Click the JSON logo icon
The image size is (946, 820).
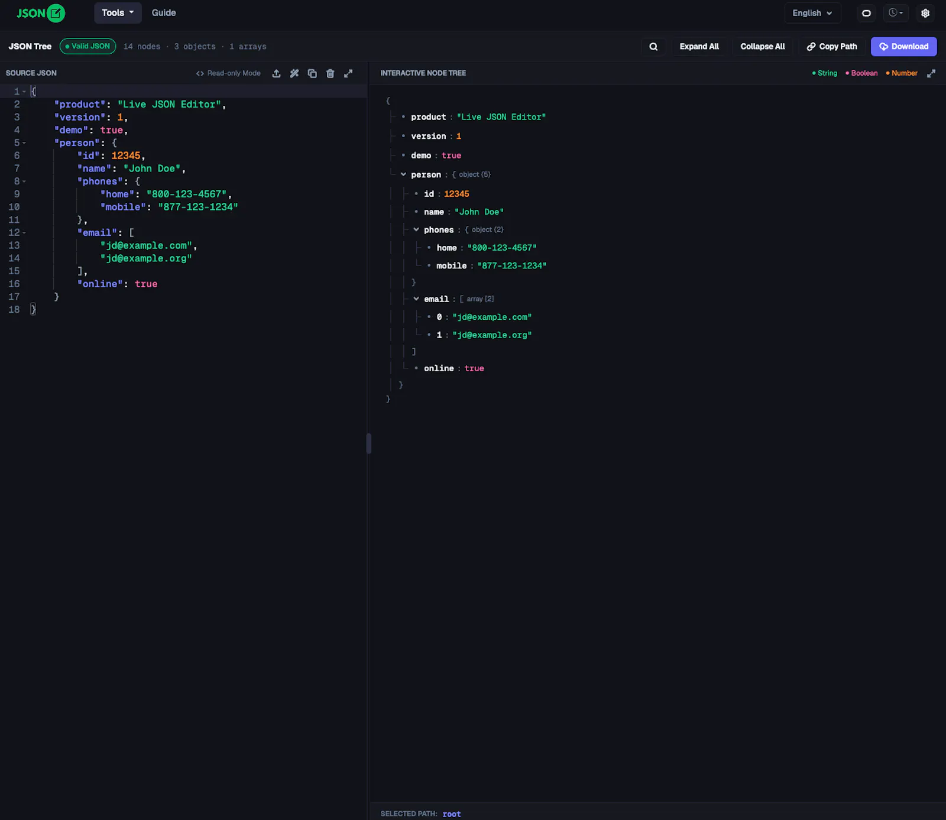click(x=41, y=13)
